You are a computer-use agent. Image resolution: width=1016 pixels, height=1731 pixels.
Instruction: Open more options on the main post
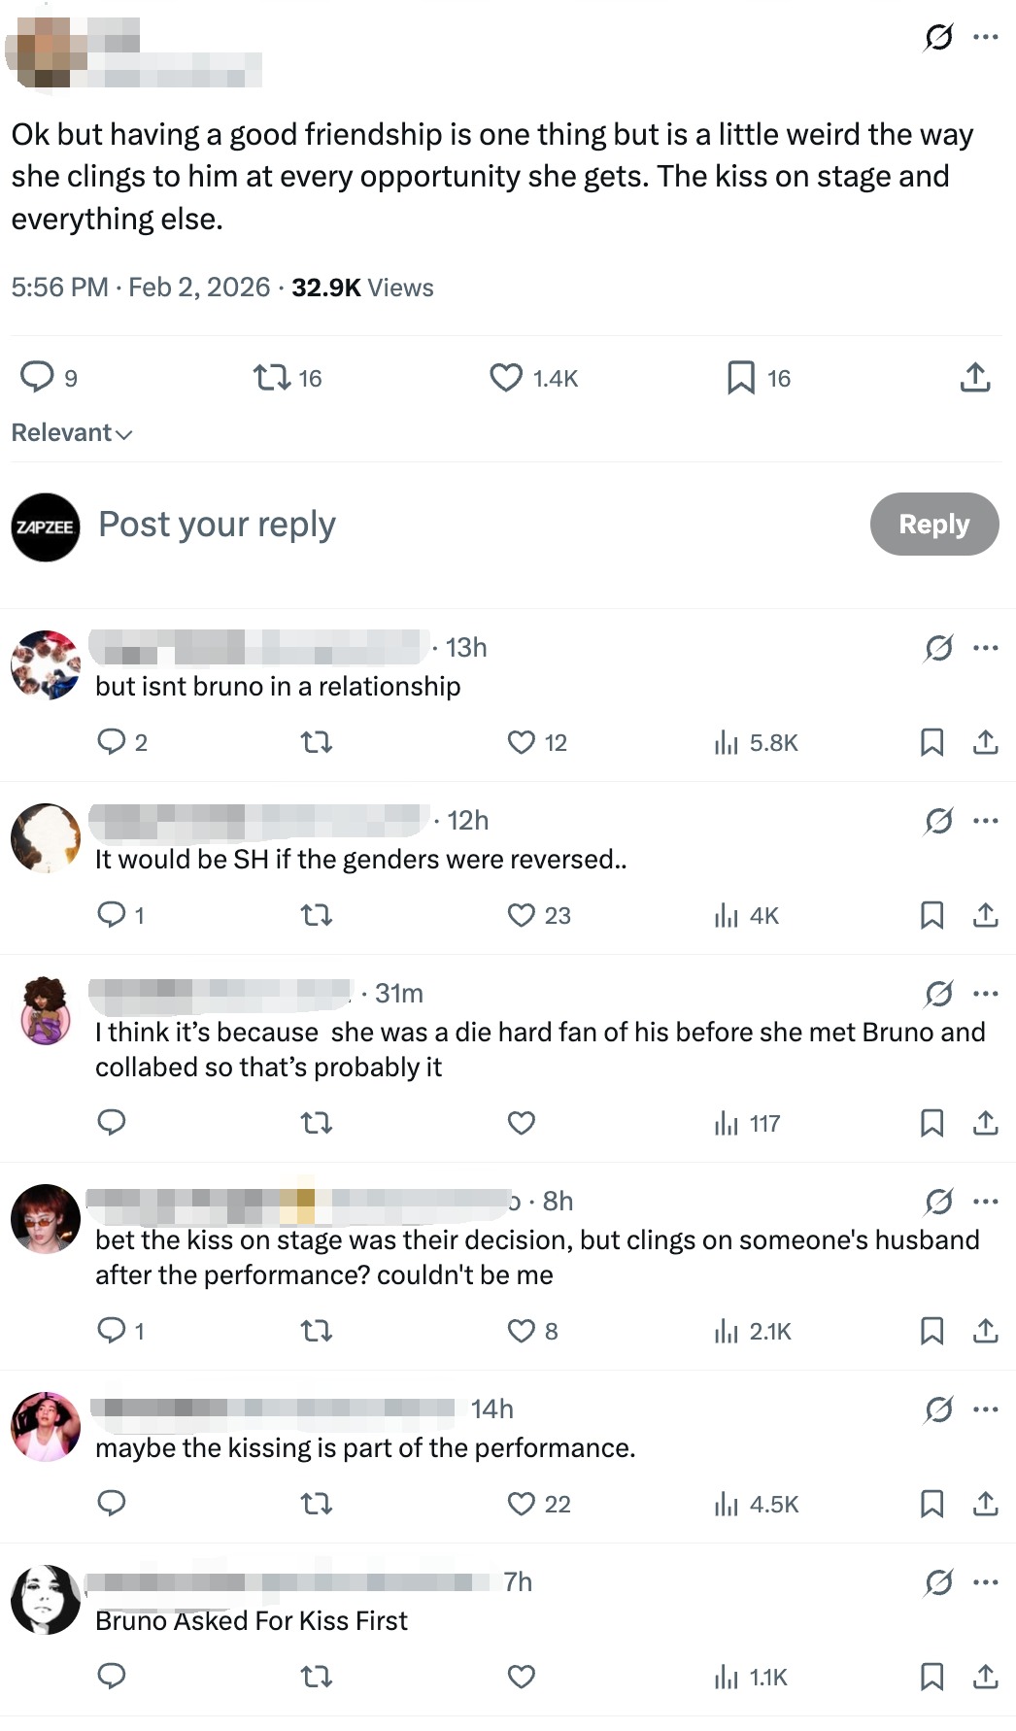tap(986, 37)
